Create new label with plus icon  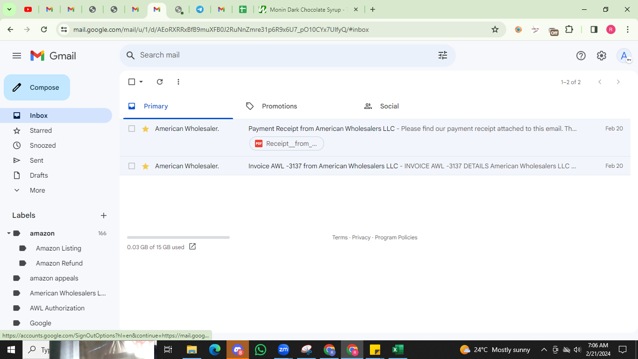tap(104, 215)
